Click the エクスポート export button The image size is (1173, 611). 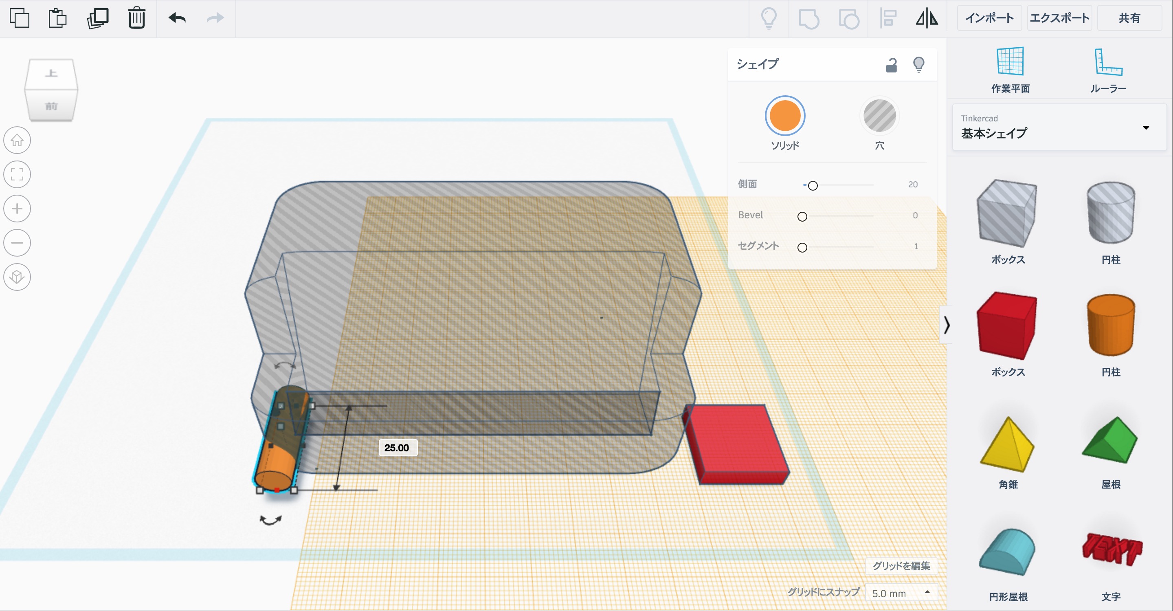[x=1059, y=18]
